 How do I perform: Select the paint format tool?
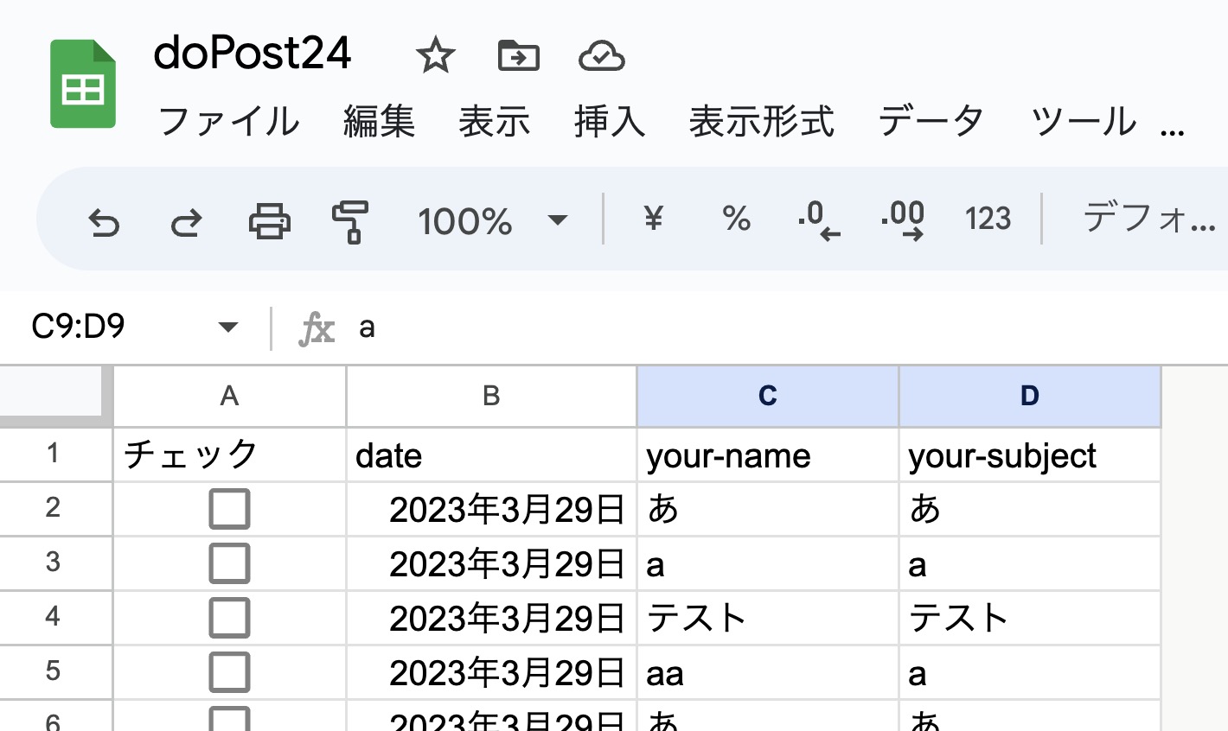click(350, 221)
